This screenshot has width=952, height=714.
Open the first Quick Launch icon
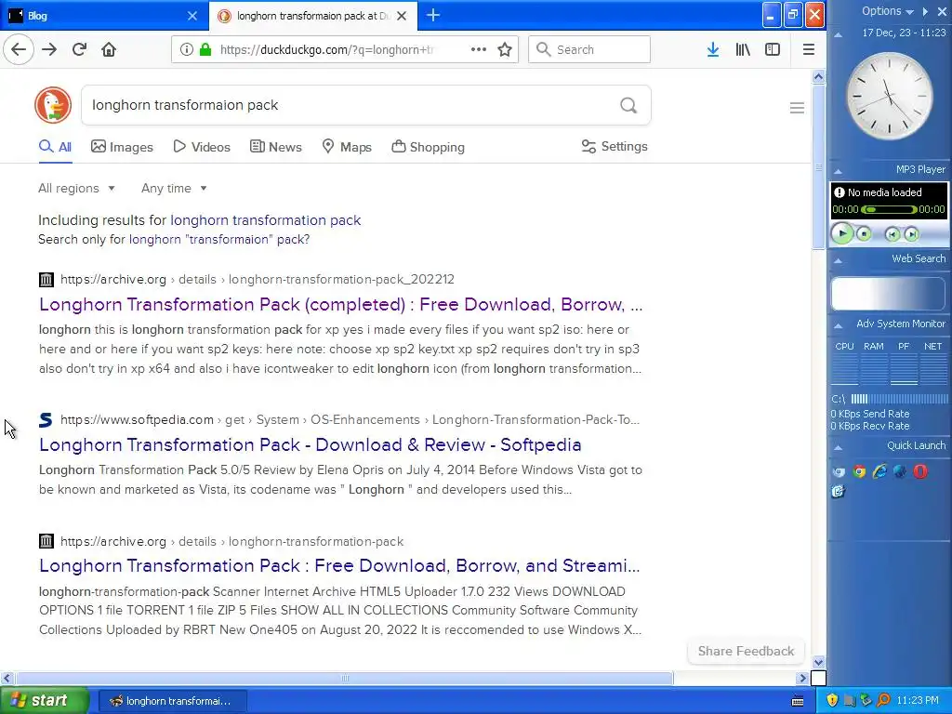(x=839, y=471)
